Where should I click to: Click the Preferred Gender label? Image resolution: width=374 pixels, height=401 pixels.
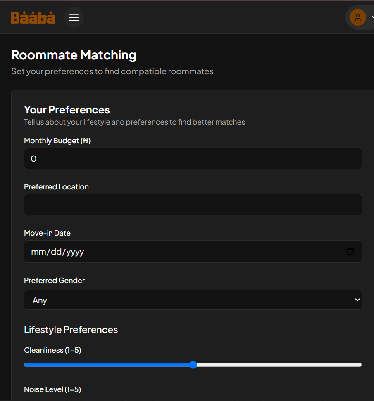click(x=54, y=281)
